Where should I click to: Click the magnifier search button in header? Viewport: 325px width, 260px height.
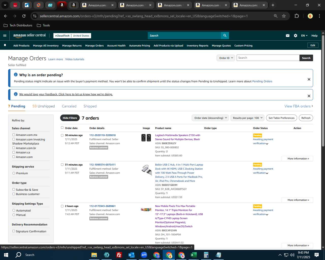click(x=225, y=36)
